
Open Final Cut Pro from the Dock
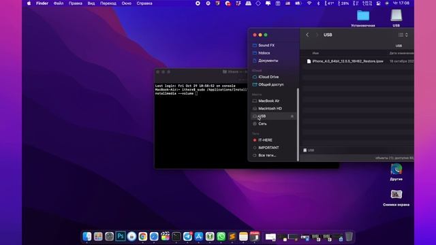point(165,236)
